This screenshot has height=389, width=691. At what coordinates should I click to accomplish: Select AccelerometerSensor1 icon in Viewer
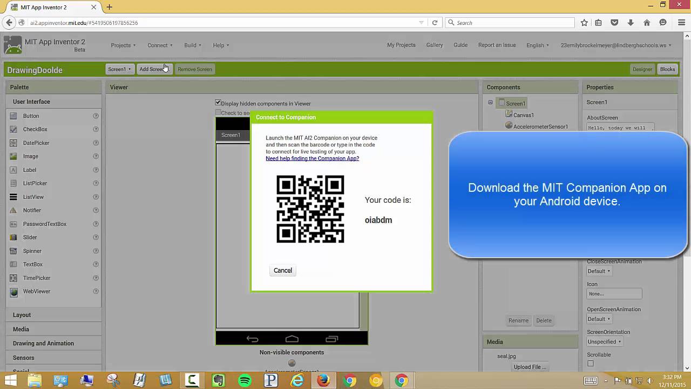point(292,363)
